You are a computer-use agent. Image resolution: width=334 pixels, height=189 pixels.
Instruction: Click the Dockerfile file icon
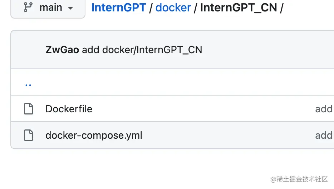[29, 109]
